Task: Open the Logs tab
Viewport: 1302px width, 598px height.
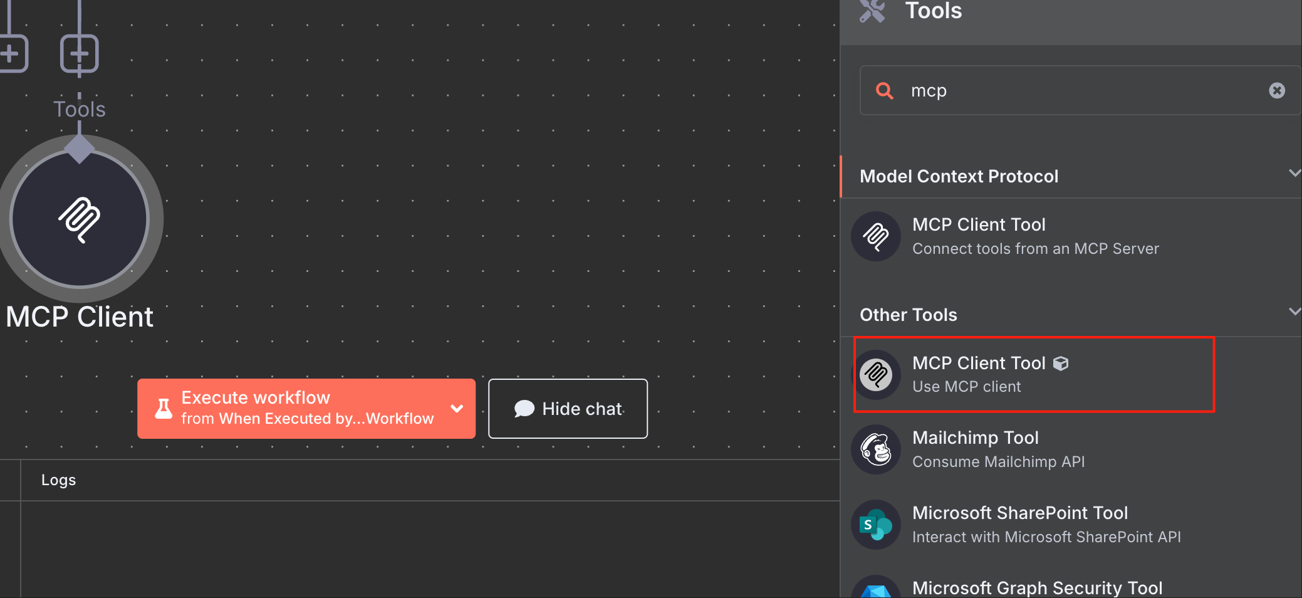Action: coord(58,480)
